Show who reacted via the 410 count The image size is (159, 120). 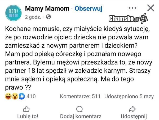(x=31, y=96)
